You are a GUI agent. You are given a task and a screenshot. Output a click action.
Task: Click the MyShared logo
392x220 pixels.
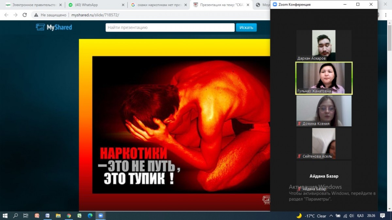(x=54, y=27)
